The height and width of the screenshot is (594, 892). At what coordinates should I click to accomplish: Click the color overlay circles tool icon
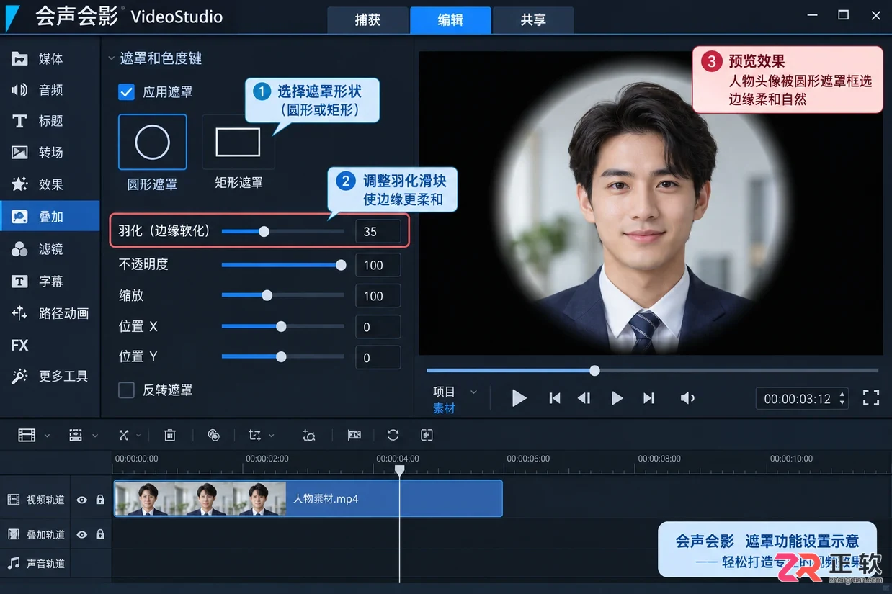[213, 435]
